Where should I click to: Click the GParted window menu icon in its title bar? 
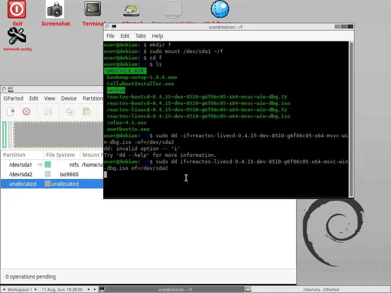tap(4, 89)
